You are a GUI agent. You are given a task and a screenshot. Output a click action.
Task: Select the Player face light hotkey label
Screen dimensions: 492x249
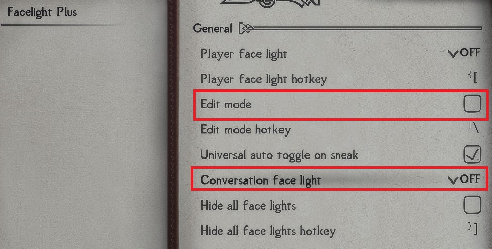click(x=264, y=79)
